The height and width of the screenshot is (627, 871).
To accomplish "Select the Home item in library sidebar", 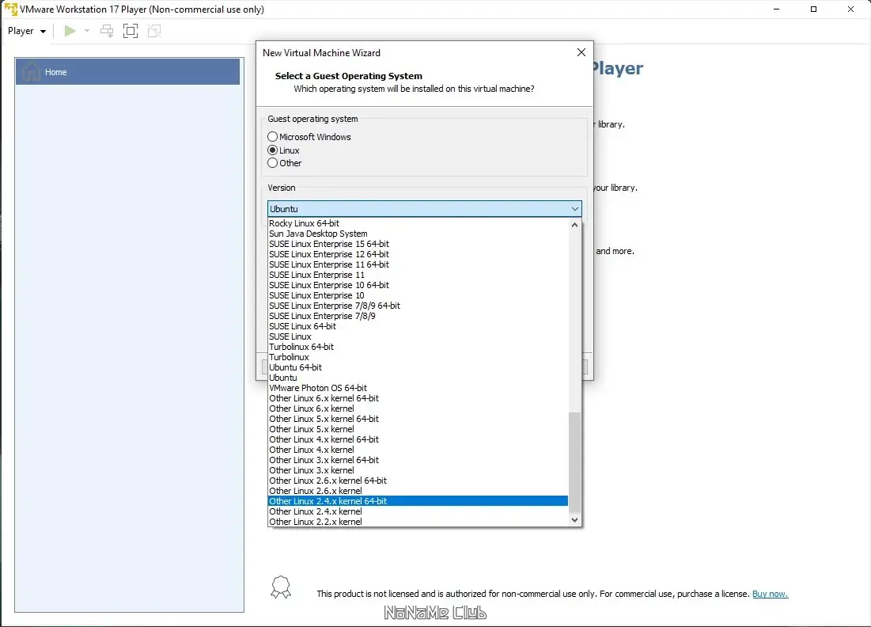I will click(x=127, y=72).
